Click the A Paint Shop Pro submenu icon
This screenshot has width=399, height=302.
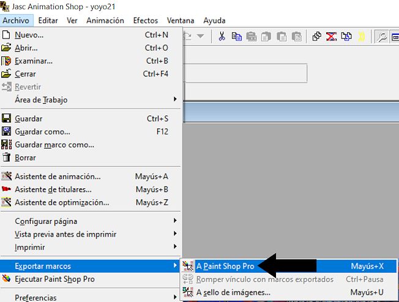tap(188, 266)
